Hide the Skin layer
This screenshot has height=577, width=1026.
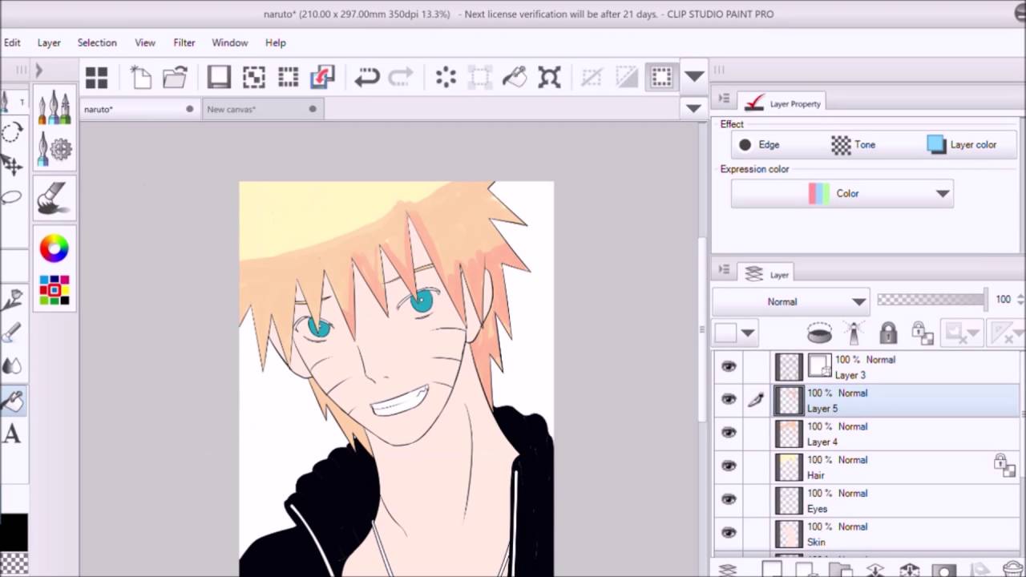(x=728, y=532)
